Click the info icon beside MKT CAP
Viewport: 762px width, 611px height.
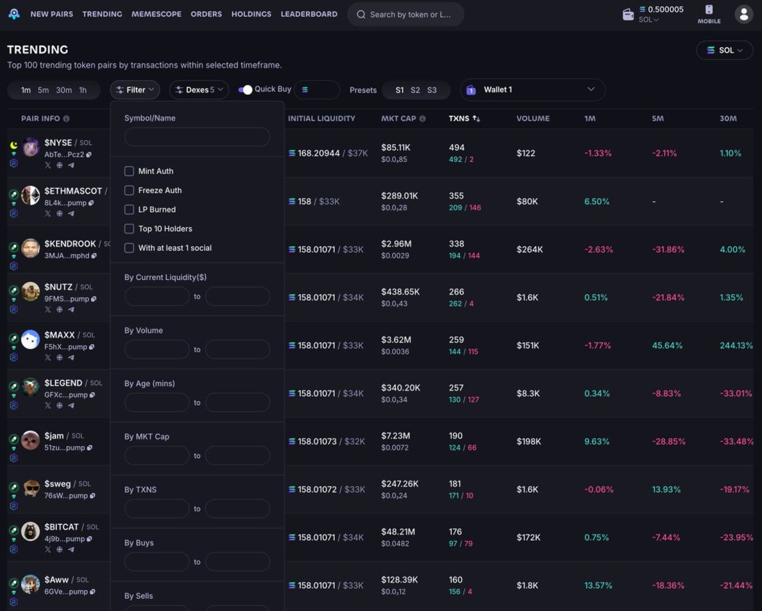[x=422, y=119]
